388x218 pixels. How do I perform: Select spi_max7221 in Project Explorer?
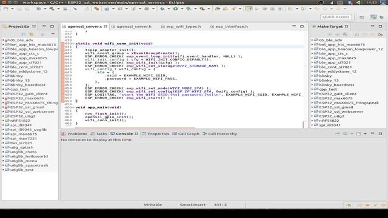click(x=24, y=139)
